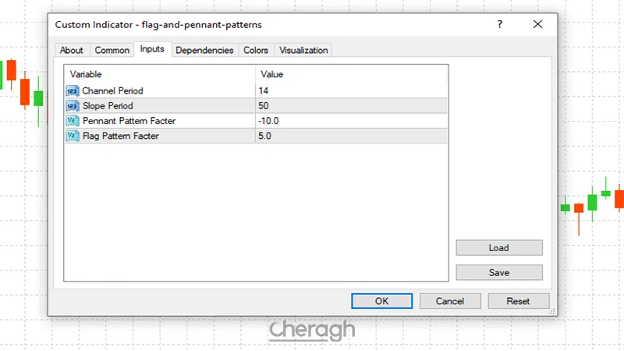Click the help question mark in title bar
624x351 pixels.
(499, 24)
